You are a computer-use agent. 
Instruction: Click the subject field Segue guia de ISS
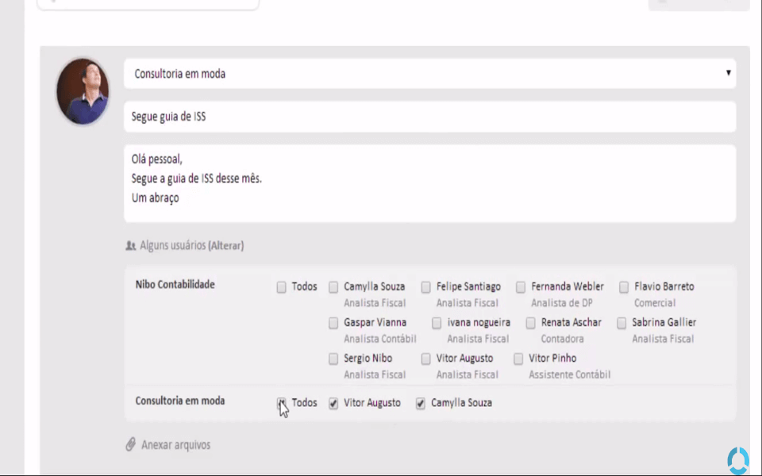[x=429, y=117]
